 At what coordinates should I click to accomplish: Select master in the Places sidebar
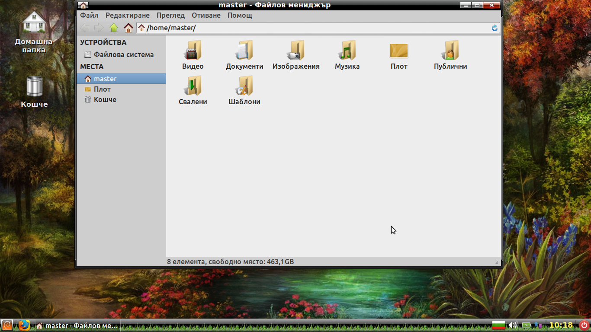[x=121, y=79]
